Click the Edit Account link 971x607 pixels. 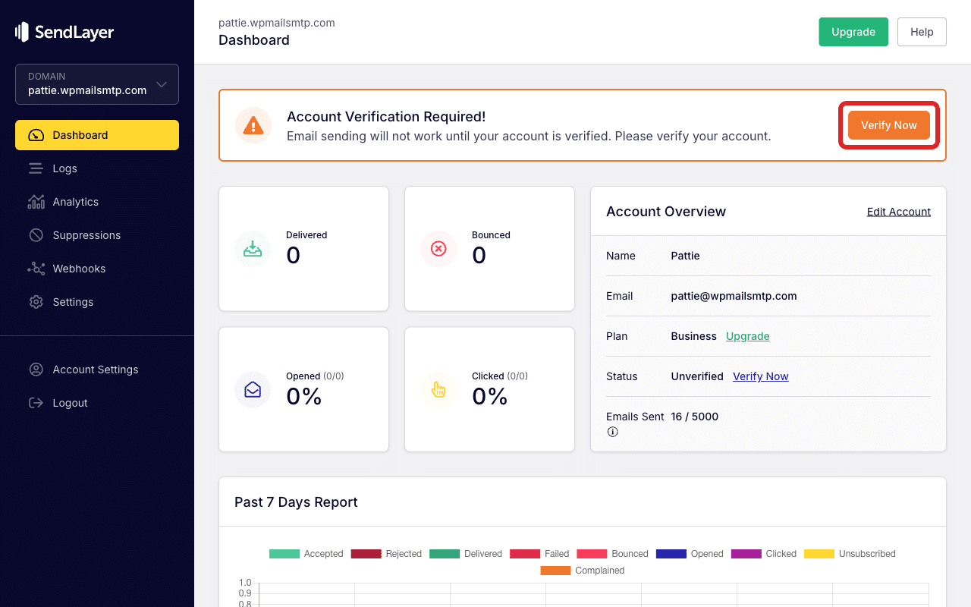click(899, 212)
